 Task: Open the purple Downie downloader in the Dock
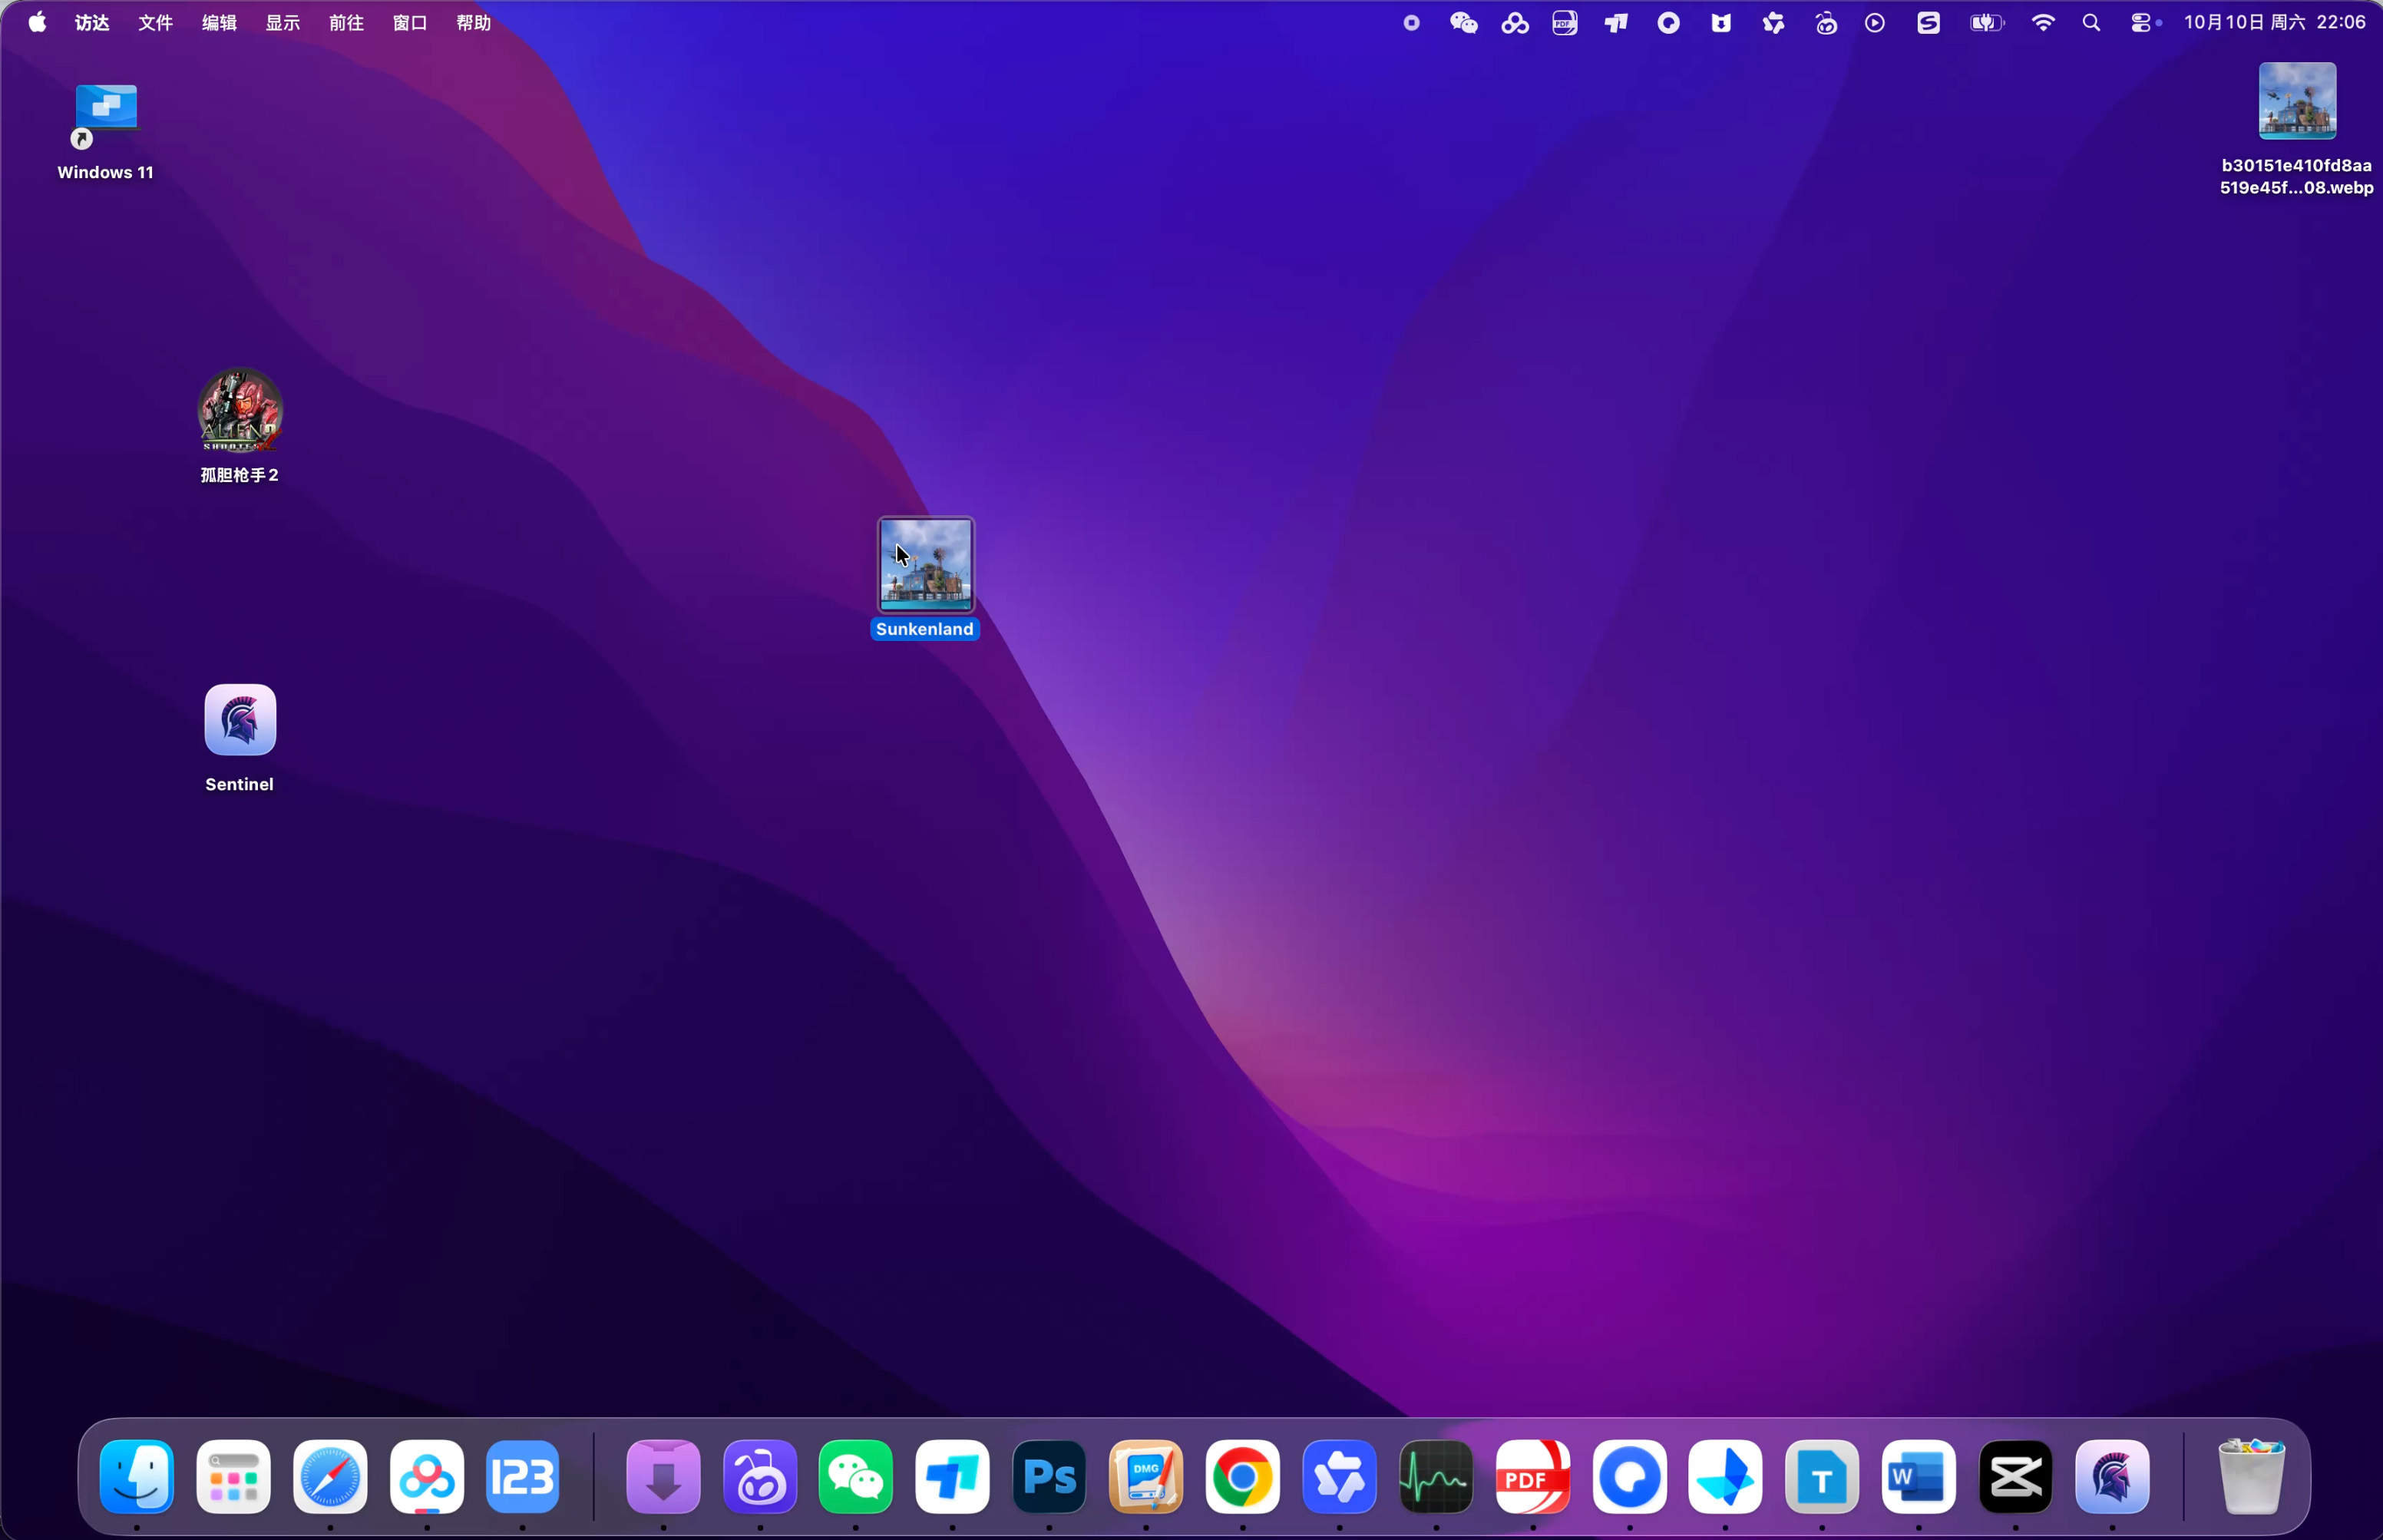(x=663, y=1477)
